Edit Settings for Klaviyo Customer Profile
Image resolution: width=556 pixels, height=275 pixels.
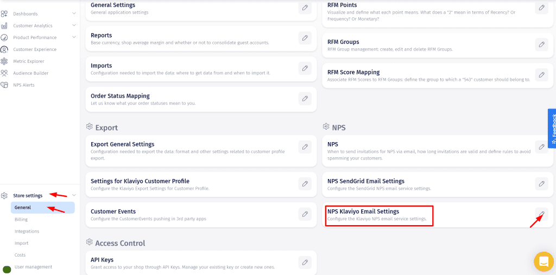[x=305, y=184]
